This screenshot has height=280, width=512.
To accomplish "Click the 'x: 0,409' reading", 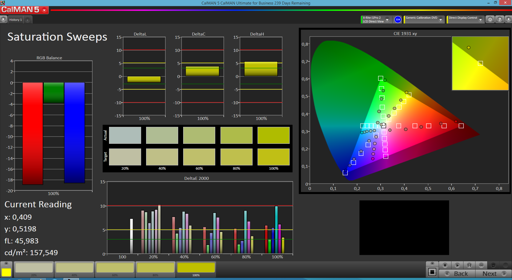I will pyautogui.click(x=18, y=217).
